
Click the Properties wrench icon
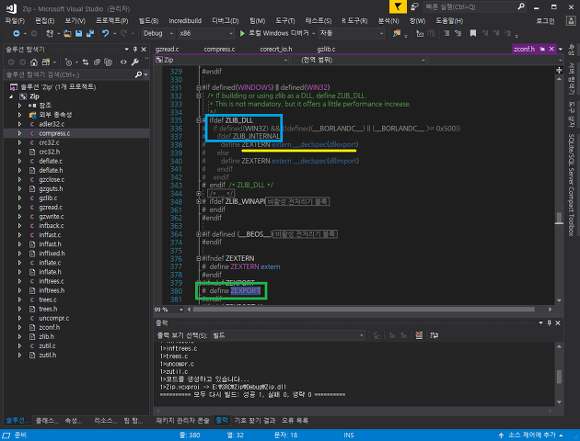[x=135, y=62]
